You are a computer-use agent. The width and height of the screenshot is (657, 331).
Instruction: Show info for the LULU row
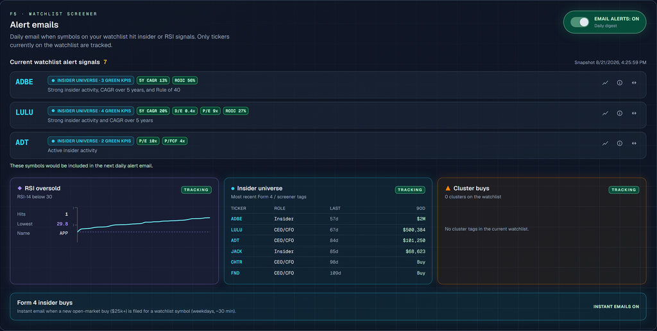point(620,113)
